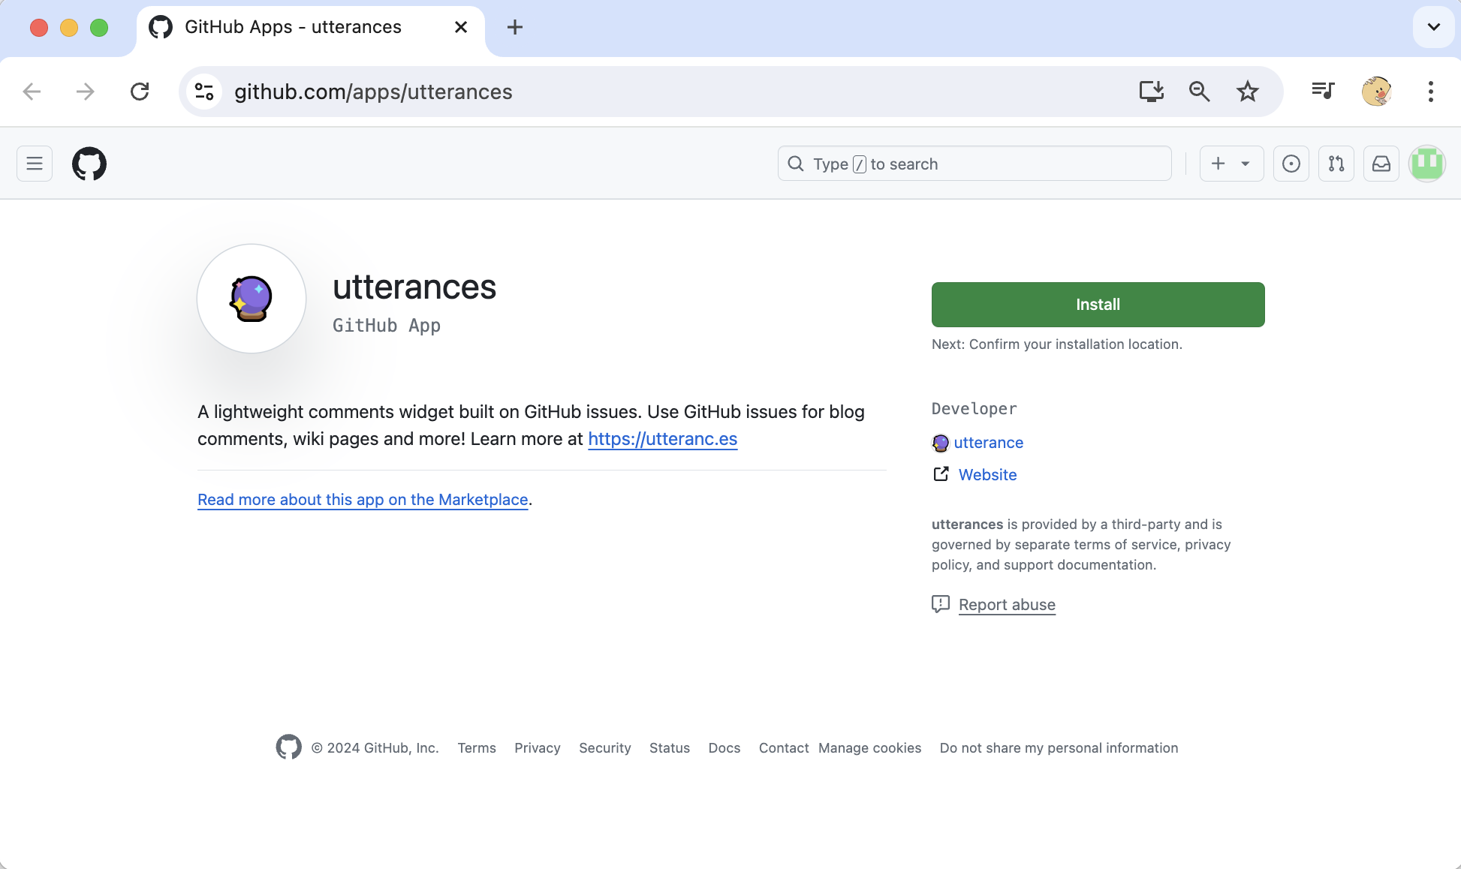Image resolution: width=1461 pixels, height=869 pixels.
Task: Open the Privacy footer link
Action: [538, 748]
